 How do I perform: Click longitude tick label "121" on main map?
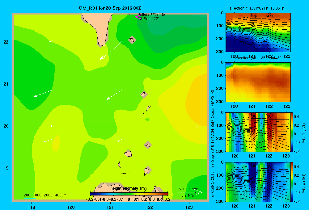110,207
